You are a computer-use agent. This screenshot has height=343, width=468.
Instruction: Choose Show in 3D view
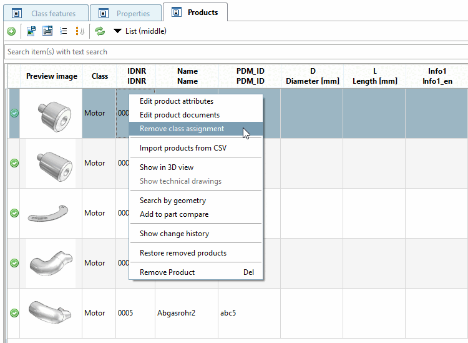point(167,167)
